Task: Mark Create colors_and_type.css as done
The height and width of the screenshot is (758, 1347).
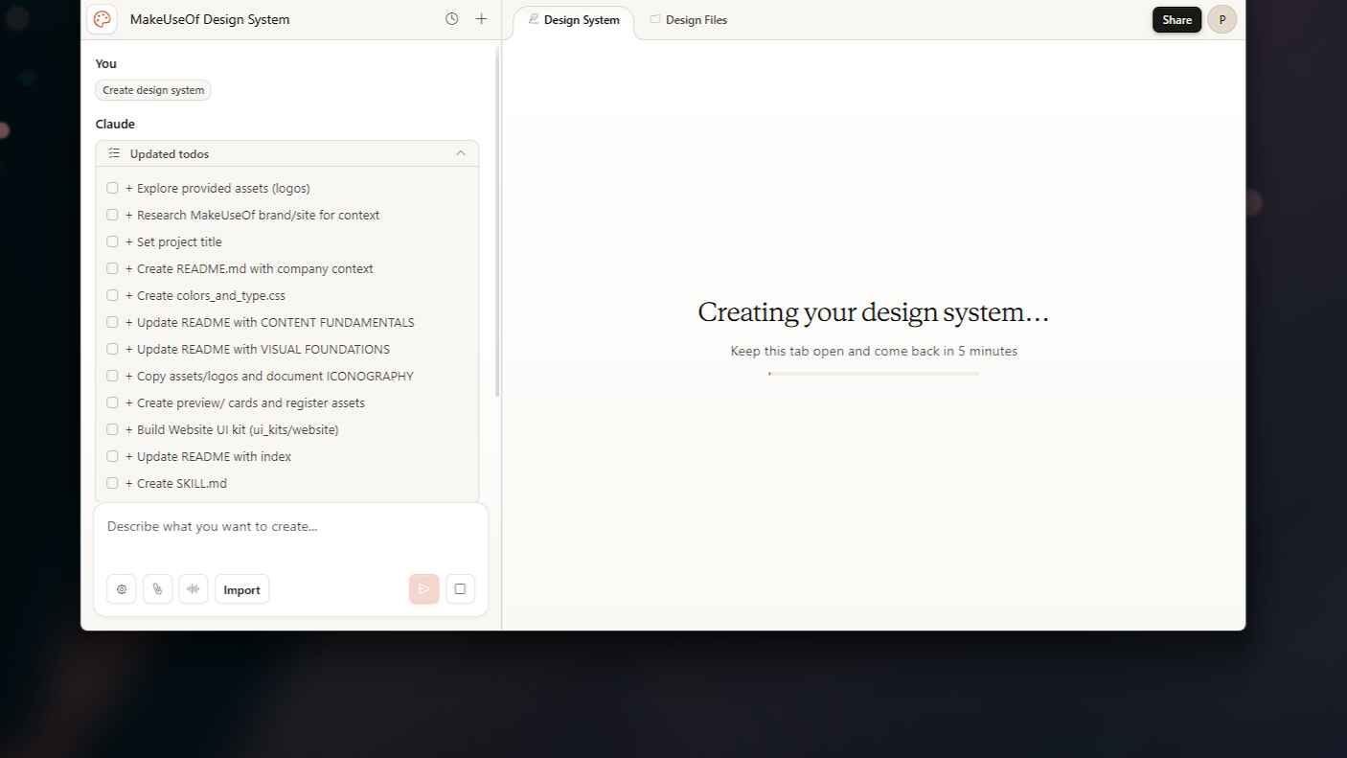Action: point(112,295)
